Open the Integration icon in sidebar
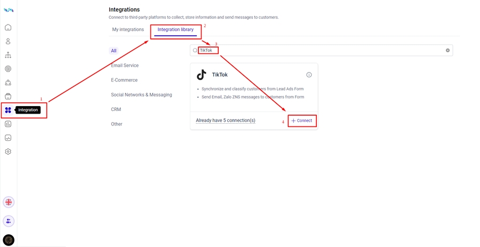Viewport: 480px width, 247px height. tap(8, 110)
